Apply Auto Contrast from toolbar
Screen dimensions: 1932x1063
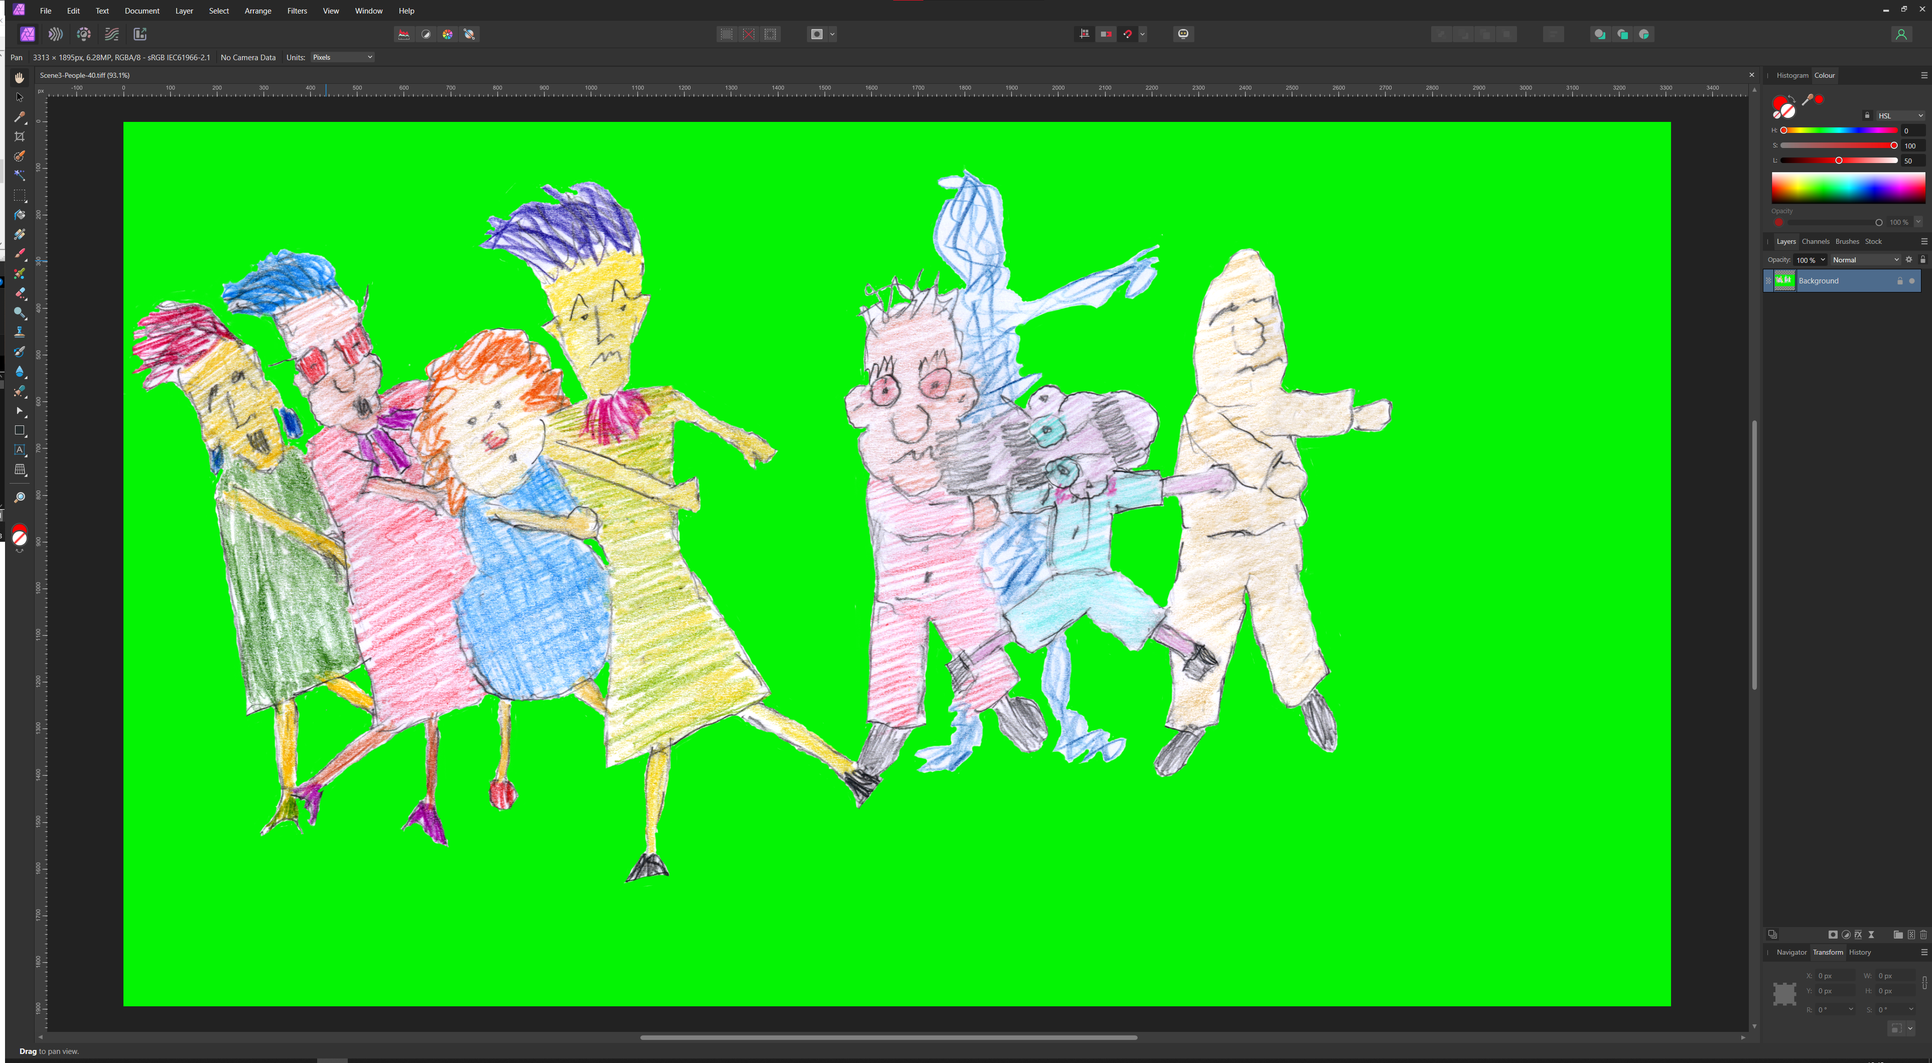426,34
